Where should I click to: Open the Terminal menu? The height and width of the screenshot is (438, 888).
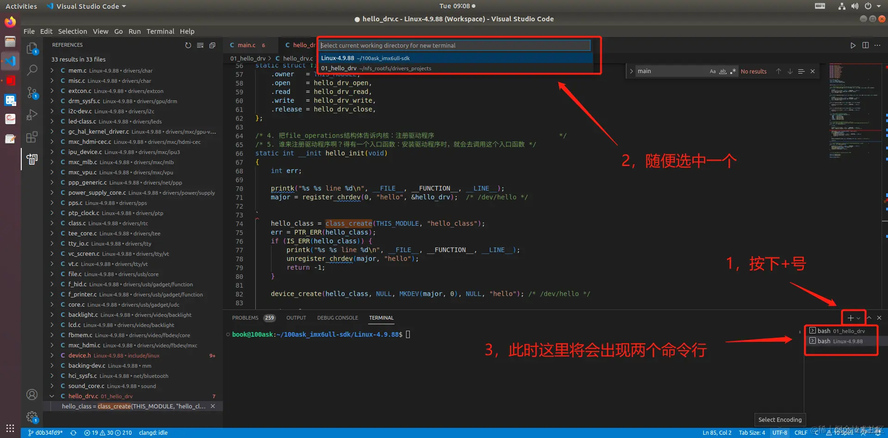pos(160,31)
